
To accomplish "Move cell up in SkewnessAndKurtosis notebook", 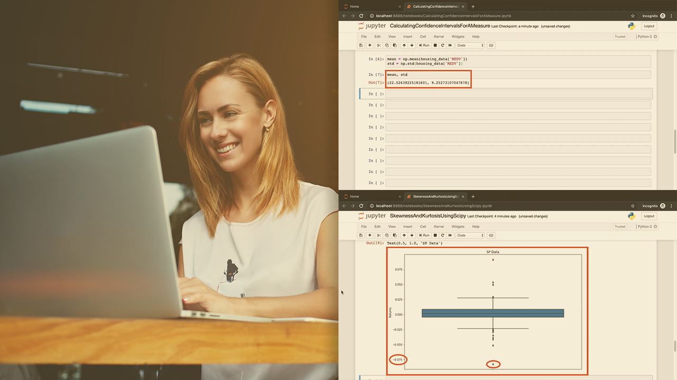I will click(404, 235).
